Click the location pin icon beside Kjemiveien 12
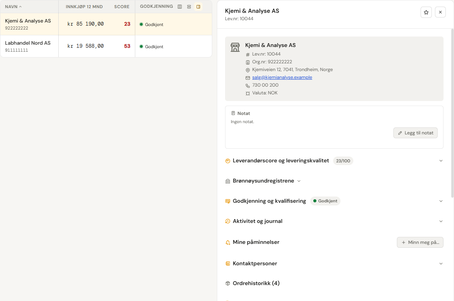The image size is (454, 301). pos(248,70)
